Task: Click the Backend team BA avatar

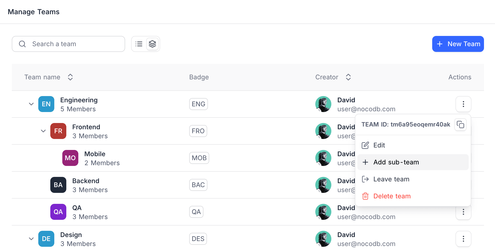Action: point(58,185)
